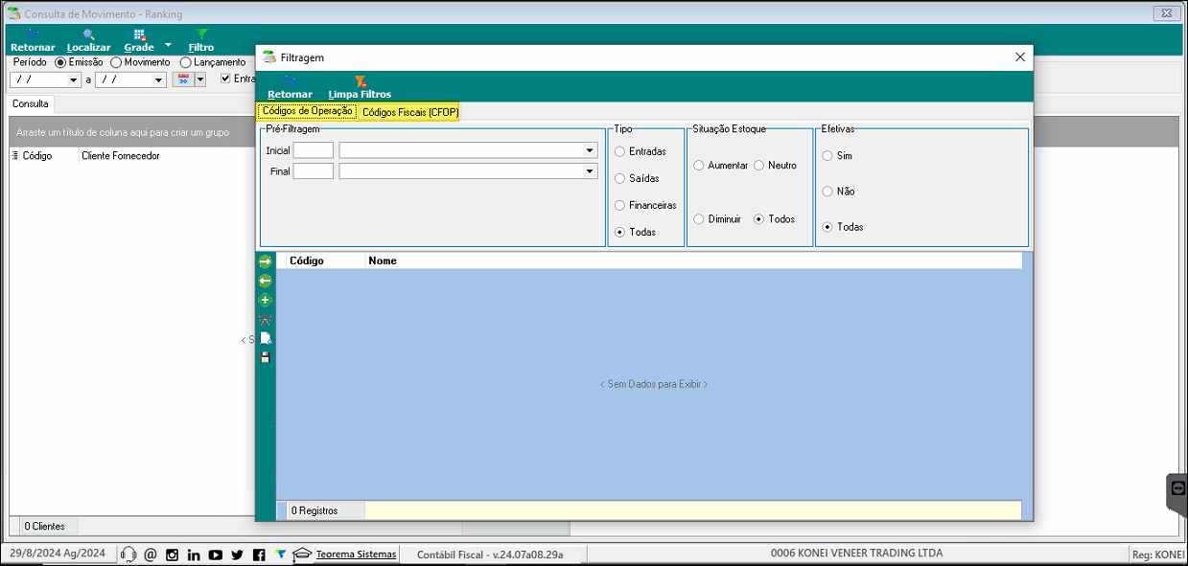Click Retornar in the Filtragem dialog toolbar

click(290, 87)
